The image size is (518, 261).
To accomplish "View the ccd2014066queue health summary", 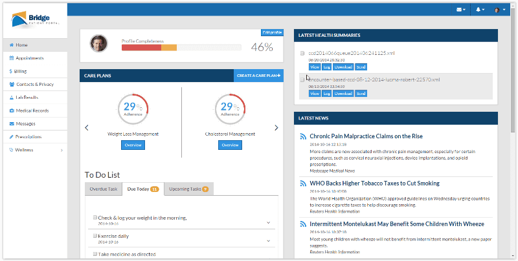I will coord(315,67).
